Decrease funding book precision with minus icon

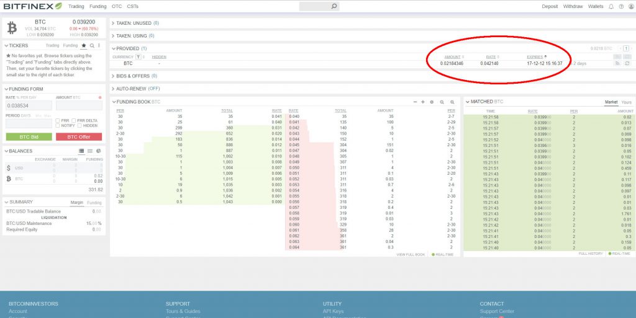[415, 102]
